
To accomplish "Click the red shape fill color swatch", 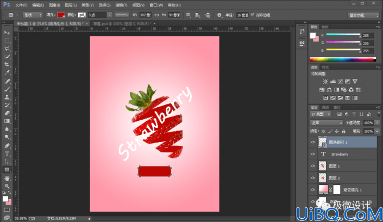I will coord(61,15).
